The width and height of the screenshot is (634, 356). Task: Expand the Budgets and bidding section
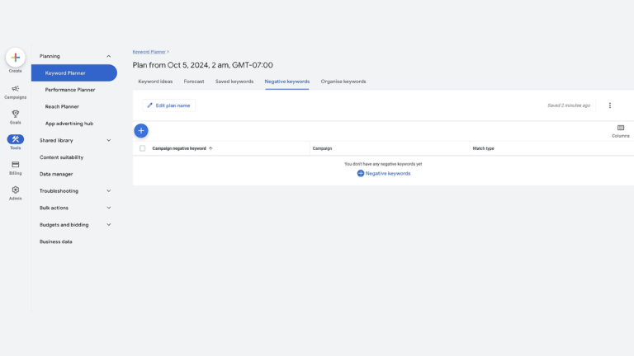point(75,225)
